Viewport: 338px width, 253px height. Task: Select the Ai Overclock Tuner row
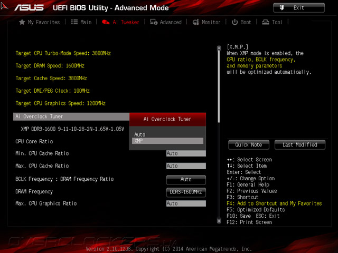coord(71,116)
